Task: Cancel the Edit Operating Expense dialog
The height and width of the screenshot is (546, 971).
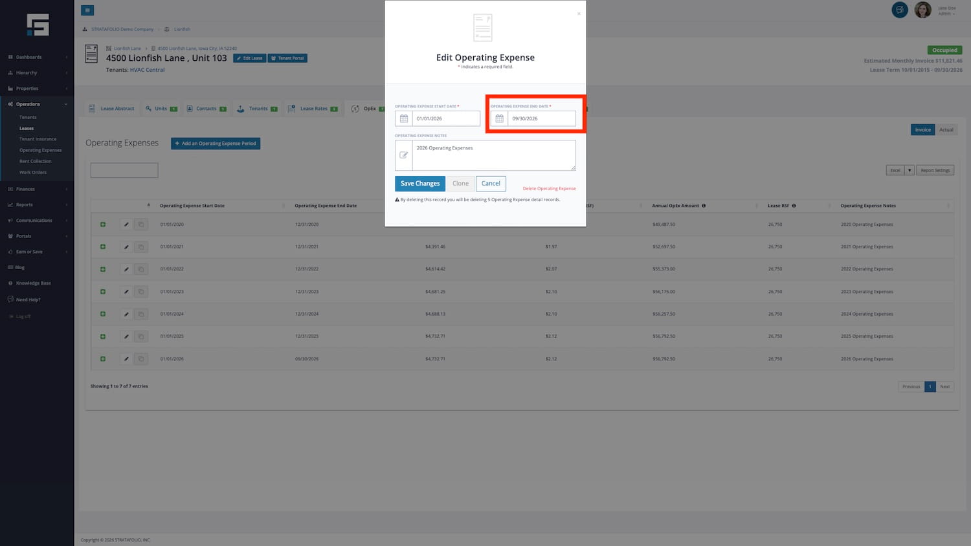Action: tap(491, 184)
